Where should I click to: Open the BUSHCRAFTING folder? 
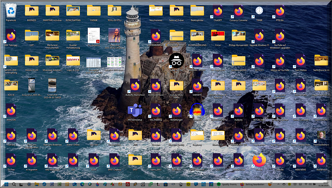tap(73, 11)
